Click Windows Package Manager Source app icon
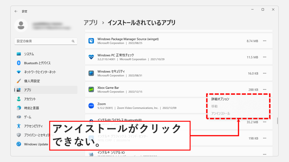Image resolution: width=289 pixels, height=162 pixels. pyautogui.click(x=91, y=41)
